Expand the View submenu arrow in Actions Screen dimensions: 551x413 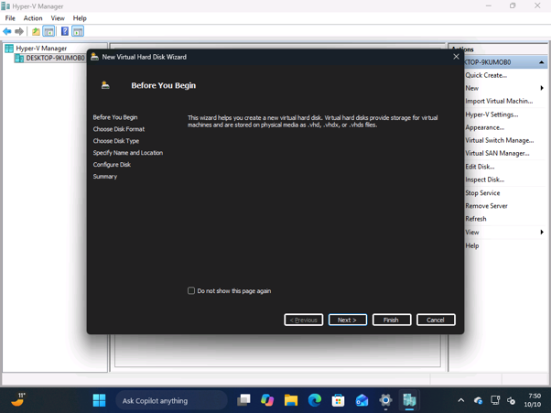[x=542, y=232]
